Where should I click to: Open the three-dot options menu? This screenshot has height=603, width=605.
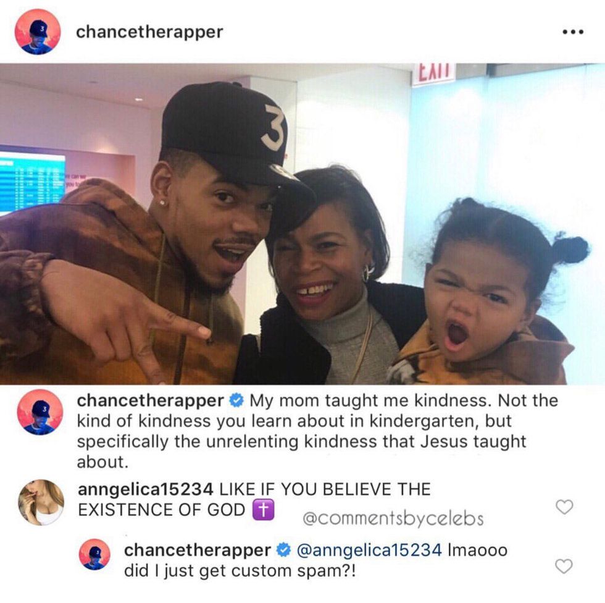(x=573, y=32)
